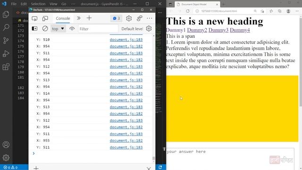Click the yellow box on the page
302x170 pixels.
click(x=232, y=109)
